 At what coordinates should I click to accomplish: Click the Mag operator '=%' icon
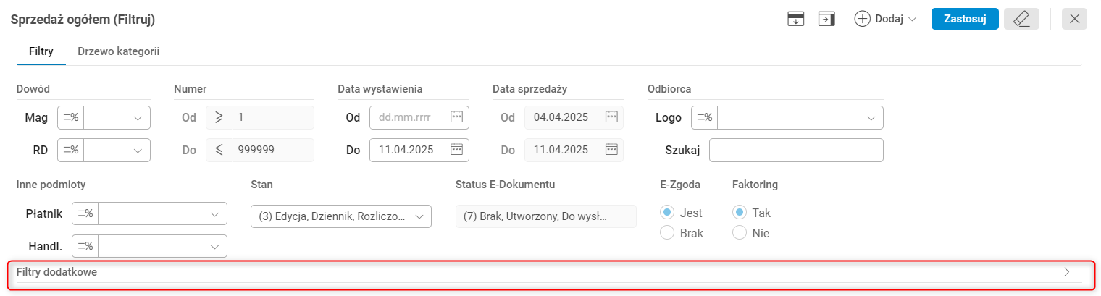tap(71, 117)
